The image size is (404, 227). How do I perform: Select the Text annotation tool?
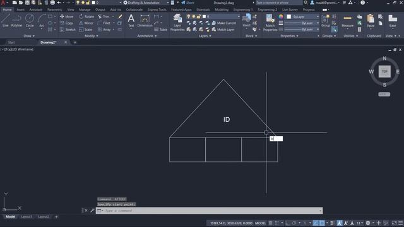pyautogui.click(x=131, y=21)
